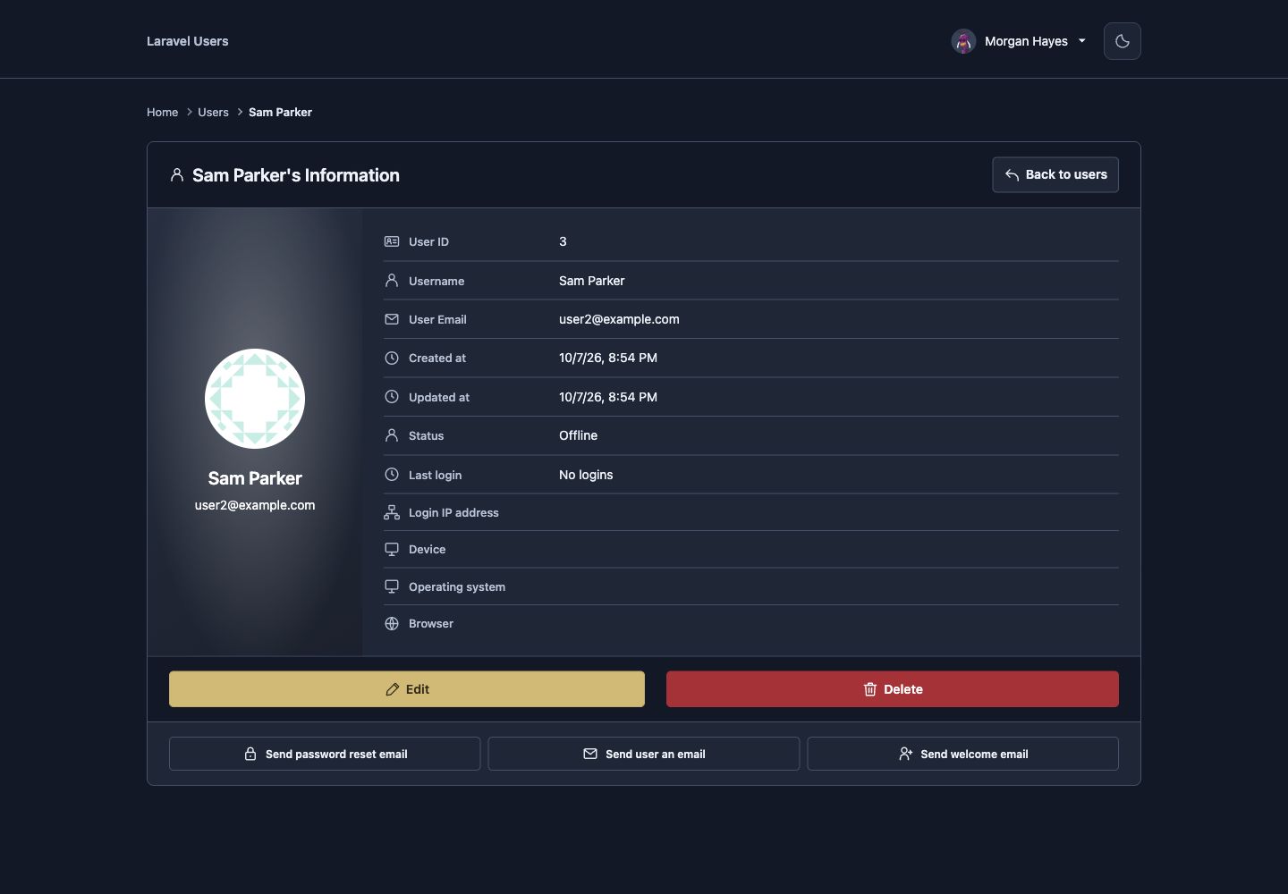Open the Morgan Hayes account dropdown
This screenshot has width=1288, height=894.
coord(1019,41)
